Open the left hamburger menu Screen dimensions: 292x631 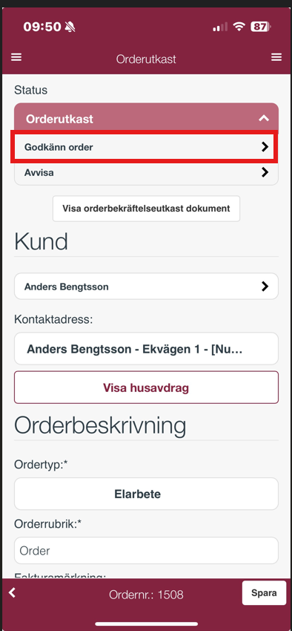pyautogui.click(x=16, y=58)
